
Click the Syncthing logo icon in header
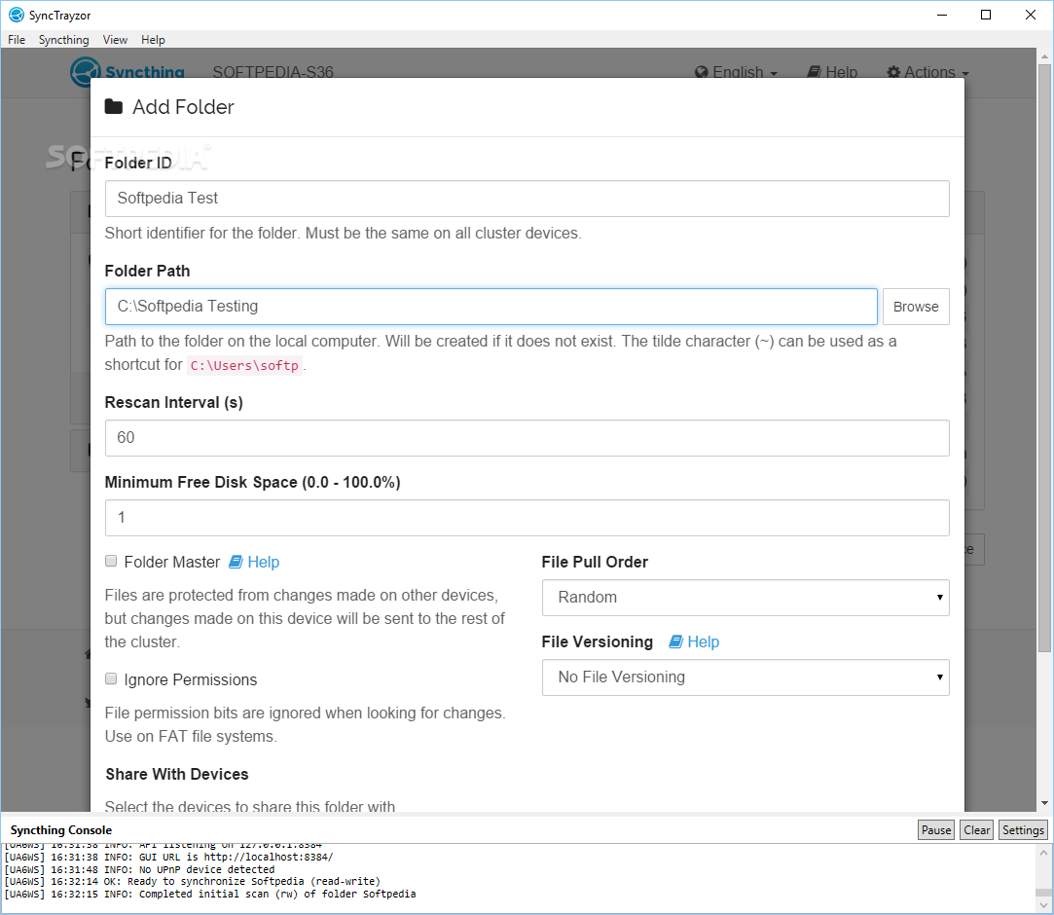(x=86, y=72)
